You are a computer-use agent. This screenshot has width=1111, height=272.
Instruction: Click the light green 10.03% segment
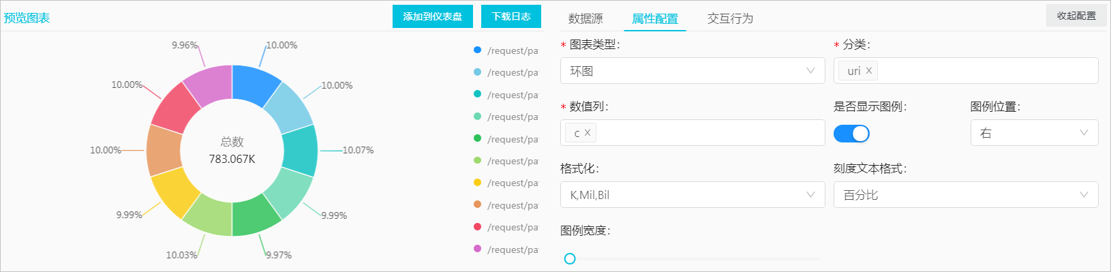tap(211, 217)
